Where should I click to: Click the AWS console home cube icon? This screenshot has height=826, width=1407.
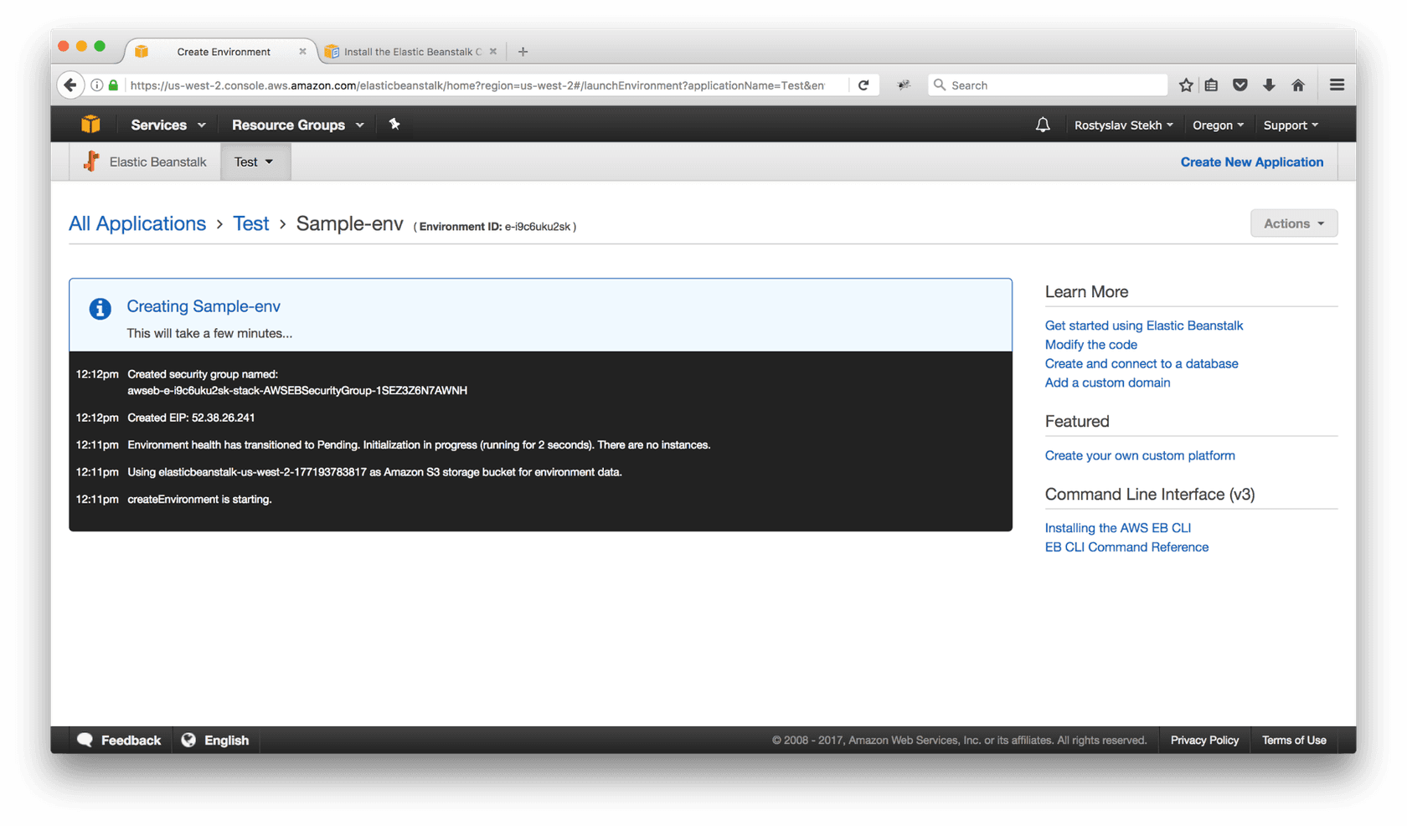pos(90,125)
